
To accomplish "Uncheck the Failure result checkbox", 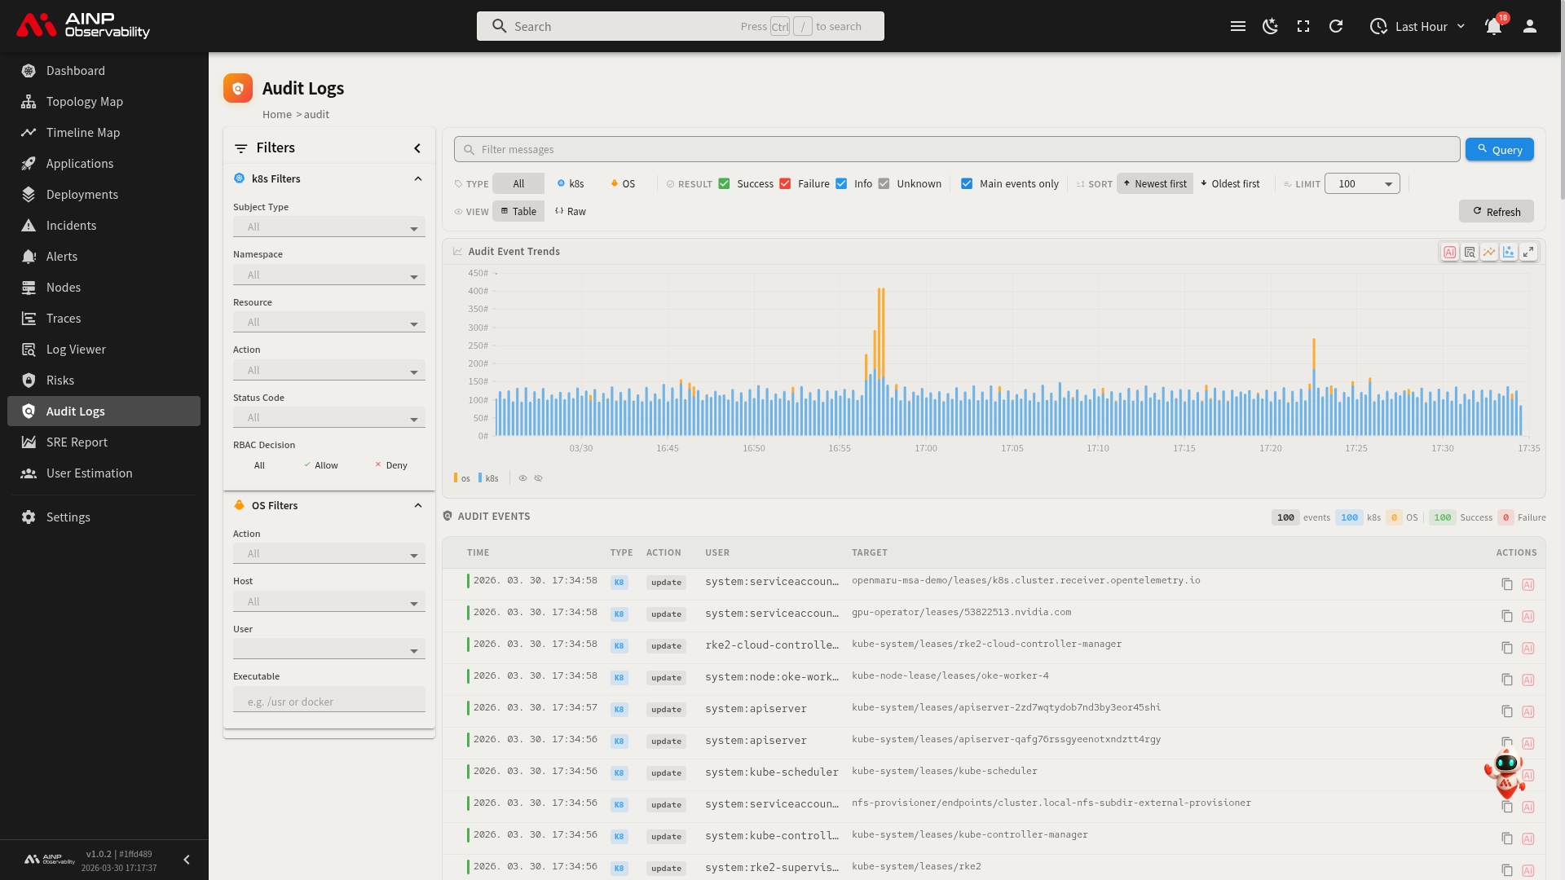I will click(785, 184).
